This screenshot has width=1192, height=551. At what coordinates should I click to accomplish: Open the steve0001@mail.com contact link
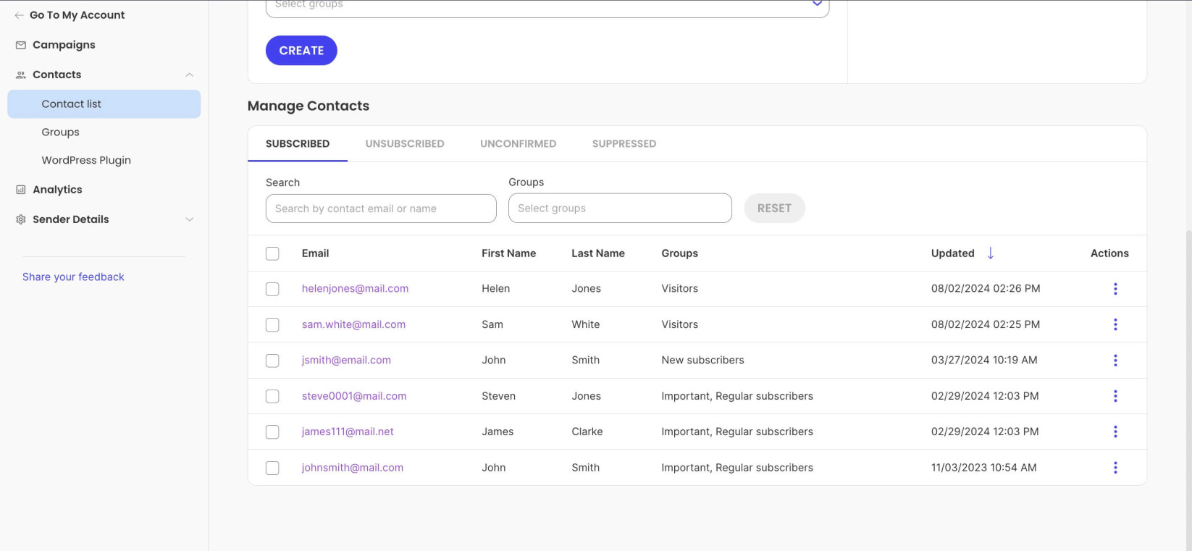point(354,396)
